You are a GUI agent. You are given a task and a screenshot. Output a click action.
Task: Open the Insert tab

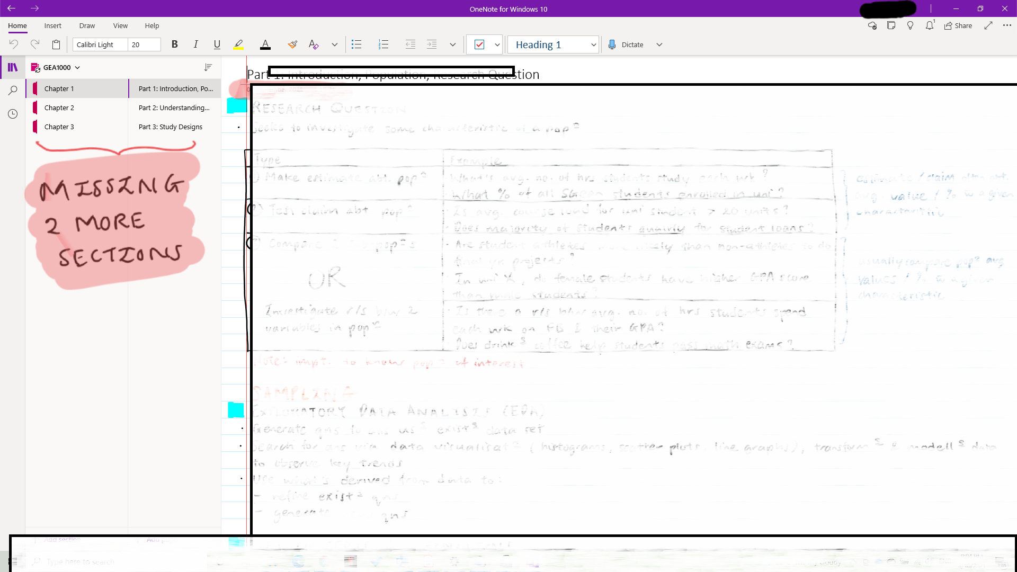pyautogui.click(x=52, y=25)
